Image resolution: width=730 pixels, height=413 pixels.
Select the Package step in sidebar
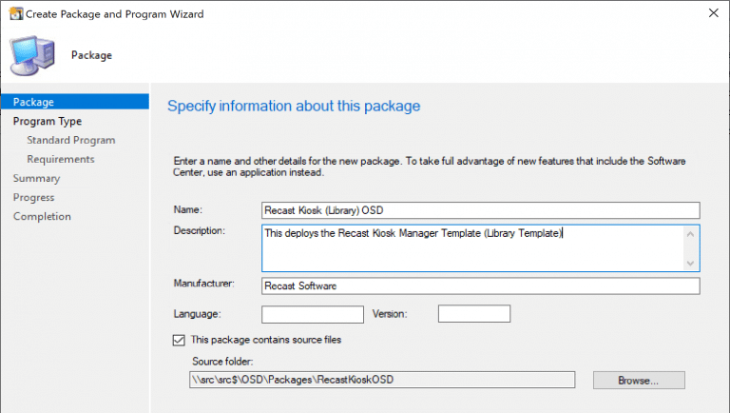coord(33,102)
